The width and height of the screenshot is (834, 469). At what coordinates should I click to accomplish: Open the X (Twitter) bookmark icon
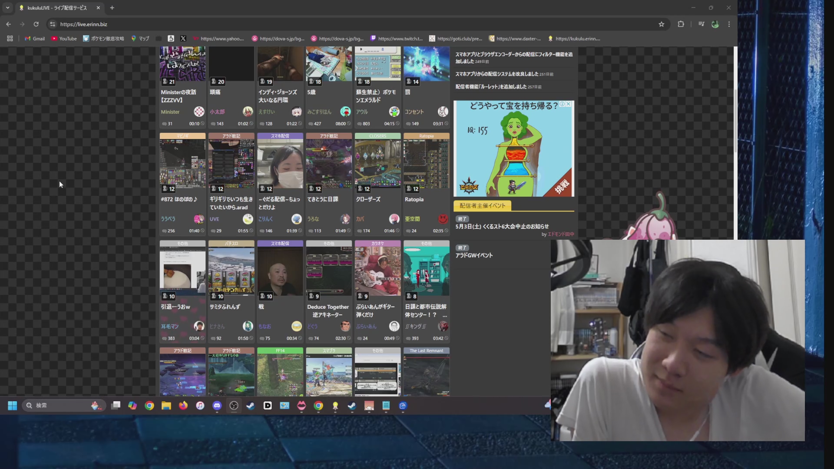click(183, 39)
